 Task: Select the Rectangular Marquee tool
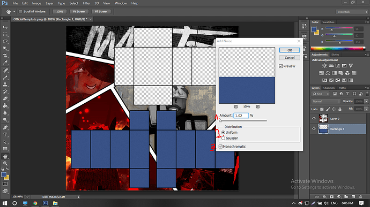[5, 34]
